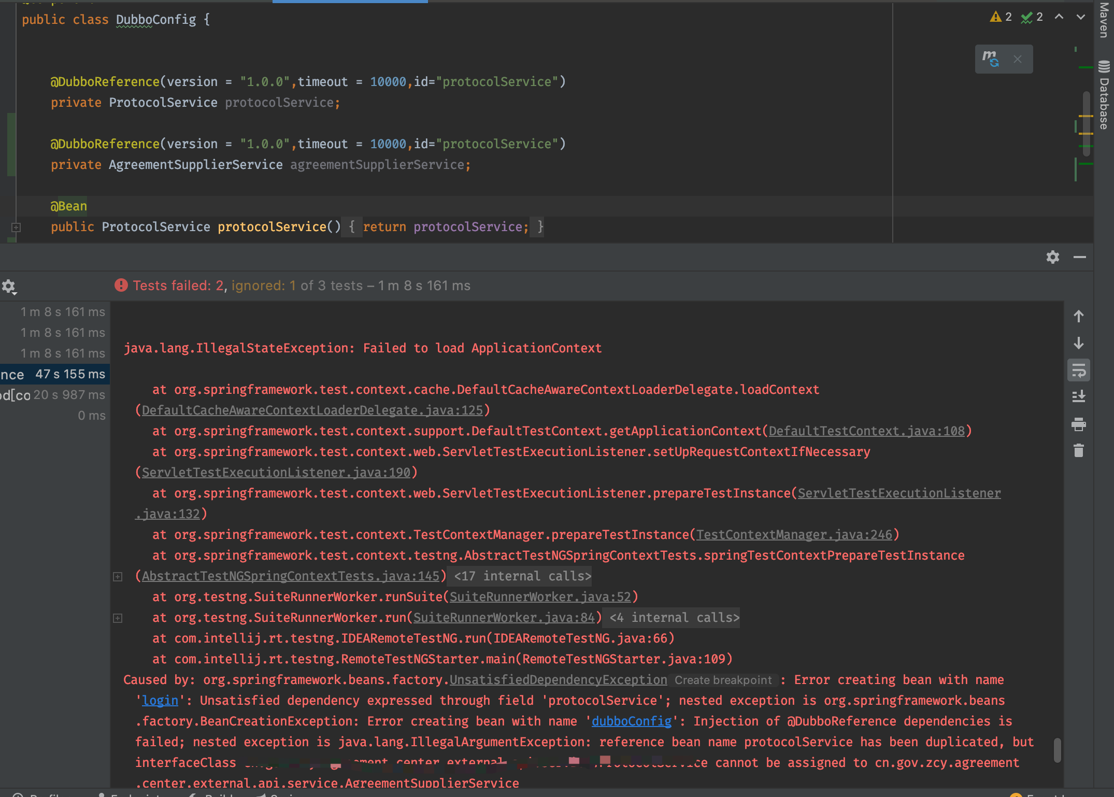The width and height of the screenshot is (1114, 797).
Task: Open test runner settings gear dropdown
Action: coord(9,287)
